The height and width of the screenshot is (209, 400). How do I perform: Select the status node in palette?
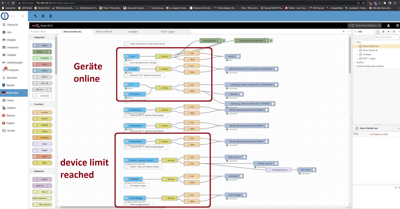pos(42,71)
